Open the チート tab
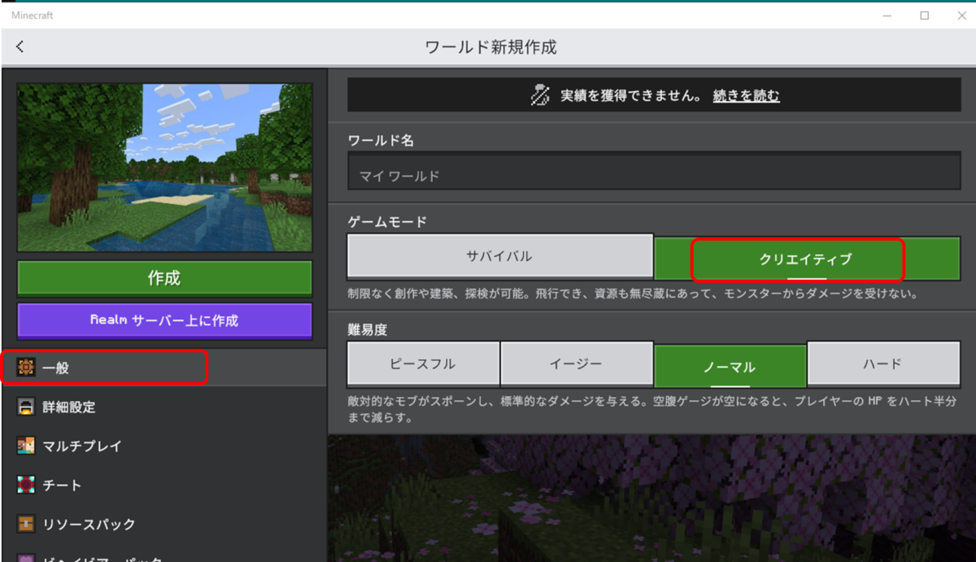This screenshot has height=562, width=976. coord(163,485)
